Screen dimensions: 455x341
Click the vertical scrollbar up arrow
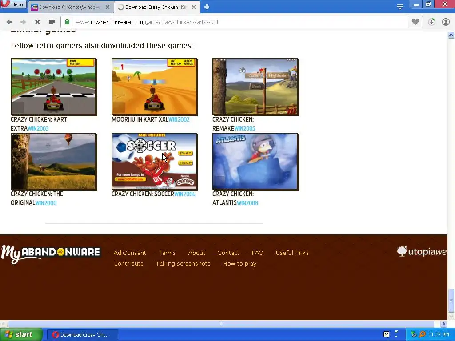tap(451, 35)
